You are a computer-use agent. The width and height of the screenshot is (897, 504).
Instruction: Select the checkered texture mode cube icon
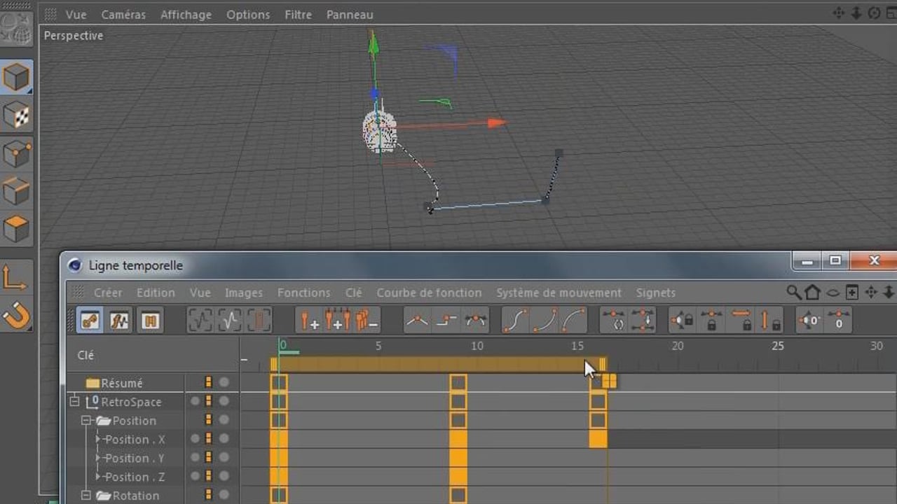tap(16, 116)
